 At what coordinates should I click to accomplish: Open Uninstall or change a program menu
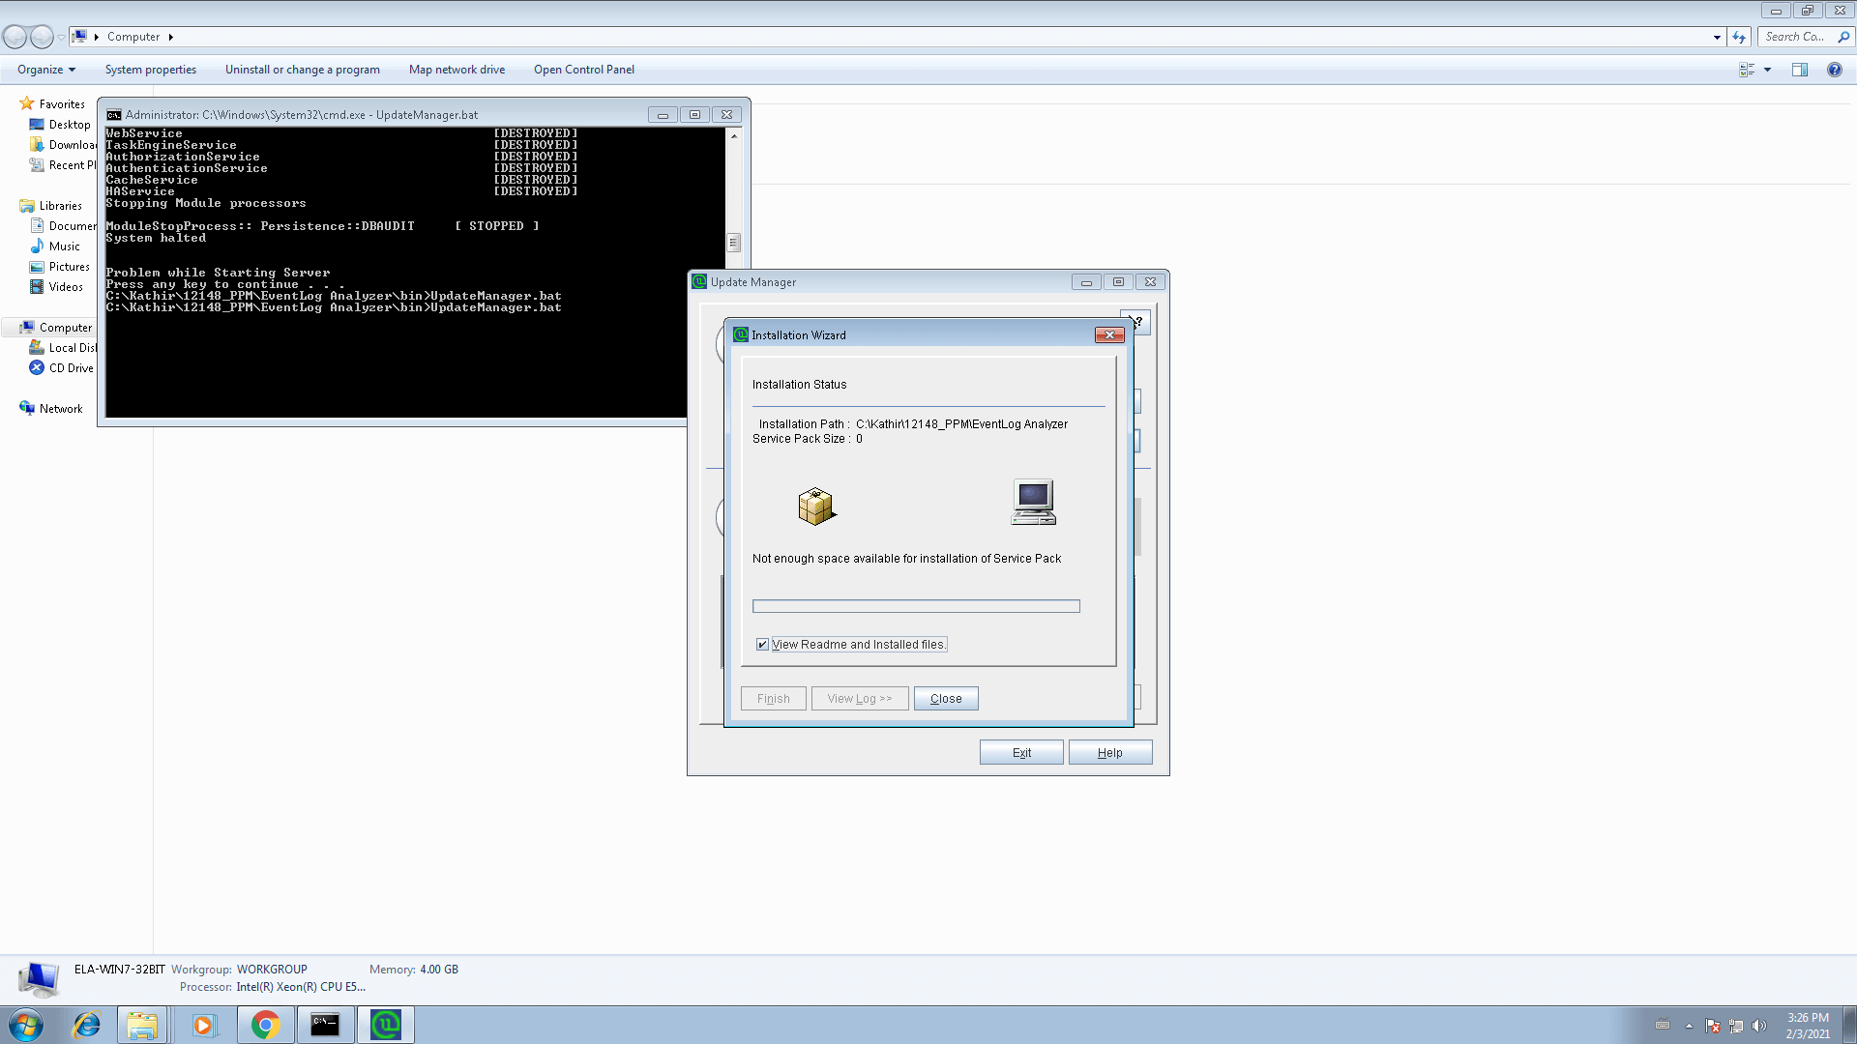[303, 69]
